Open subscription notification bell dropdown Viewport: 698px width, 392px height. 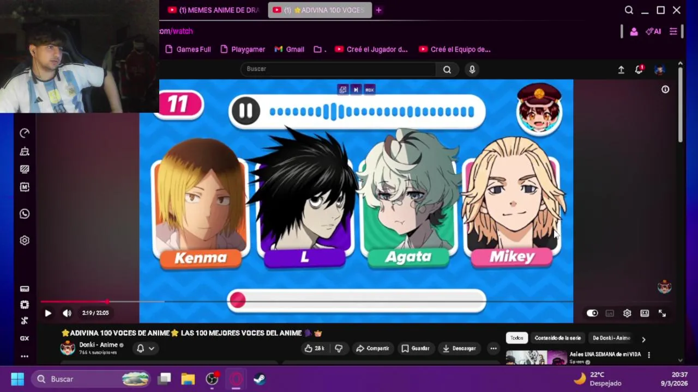click(x=145, y=348)
